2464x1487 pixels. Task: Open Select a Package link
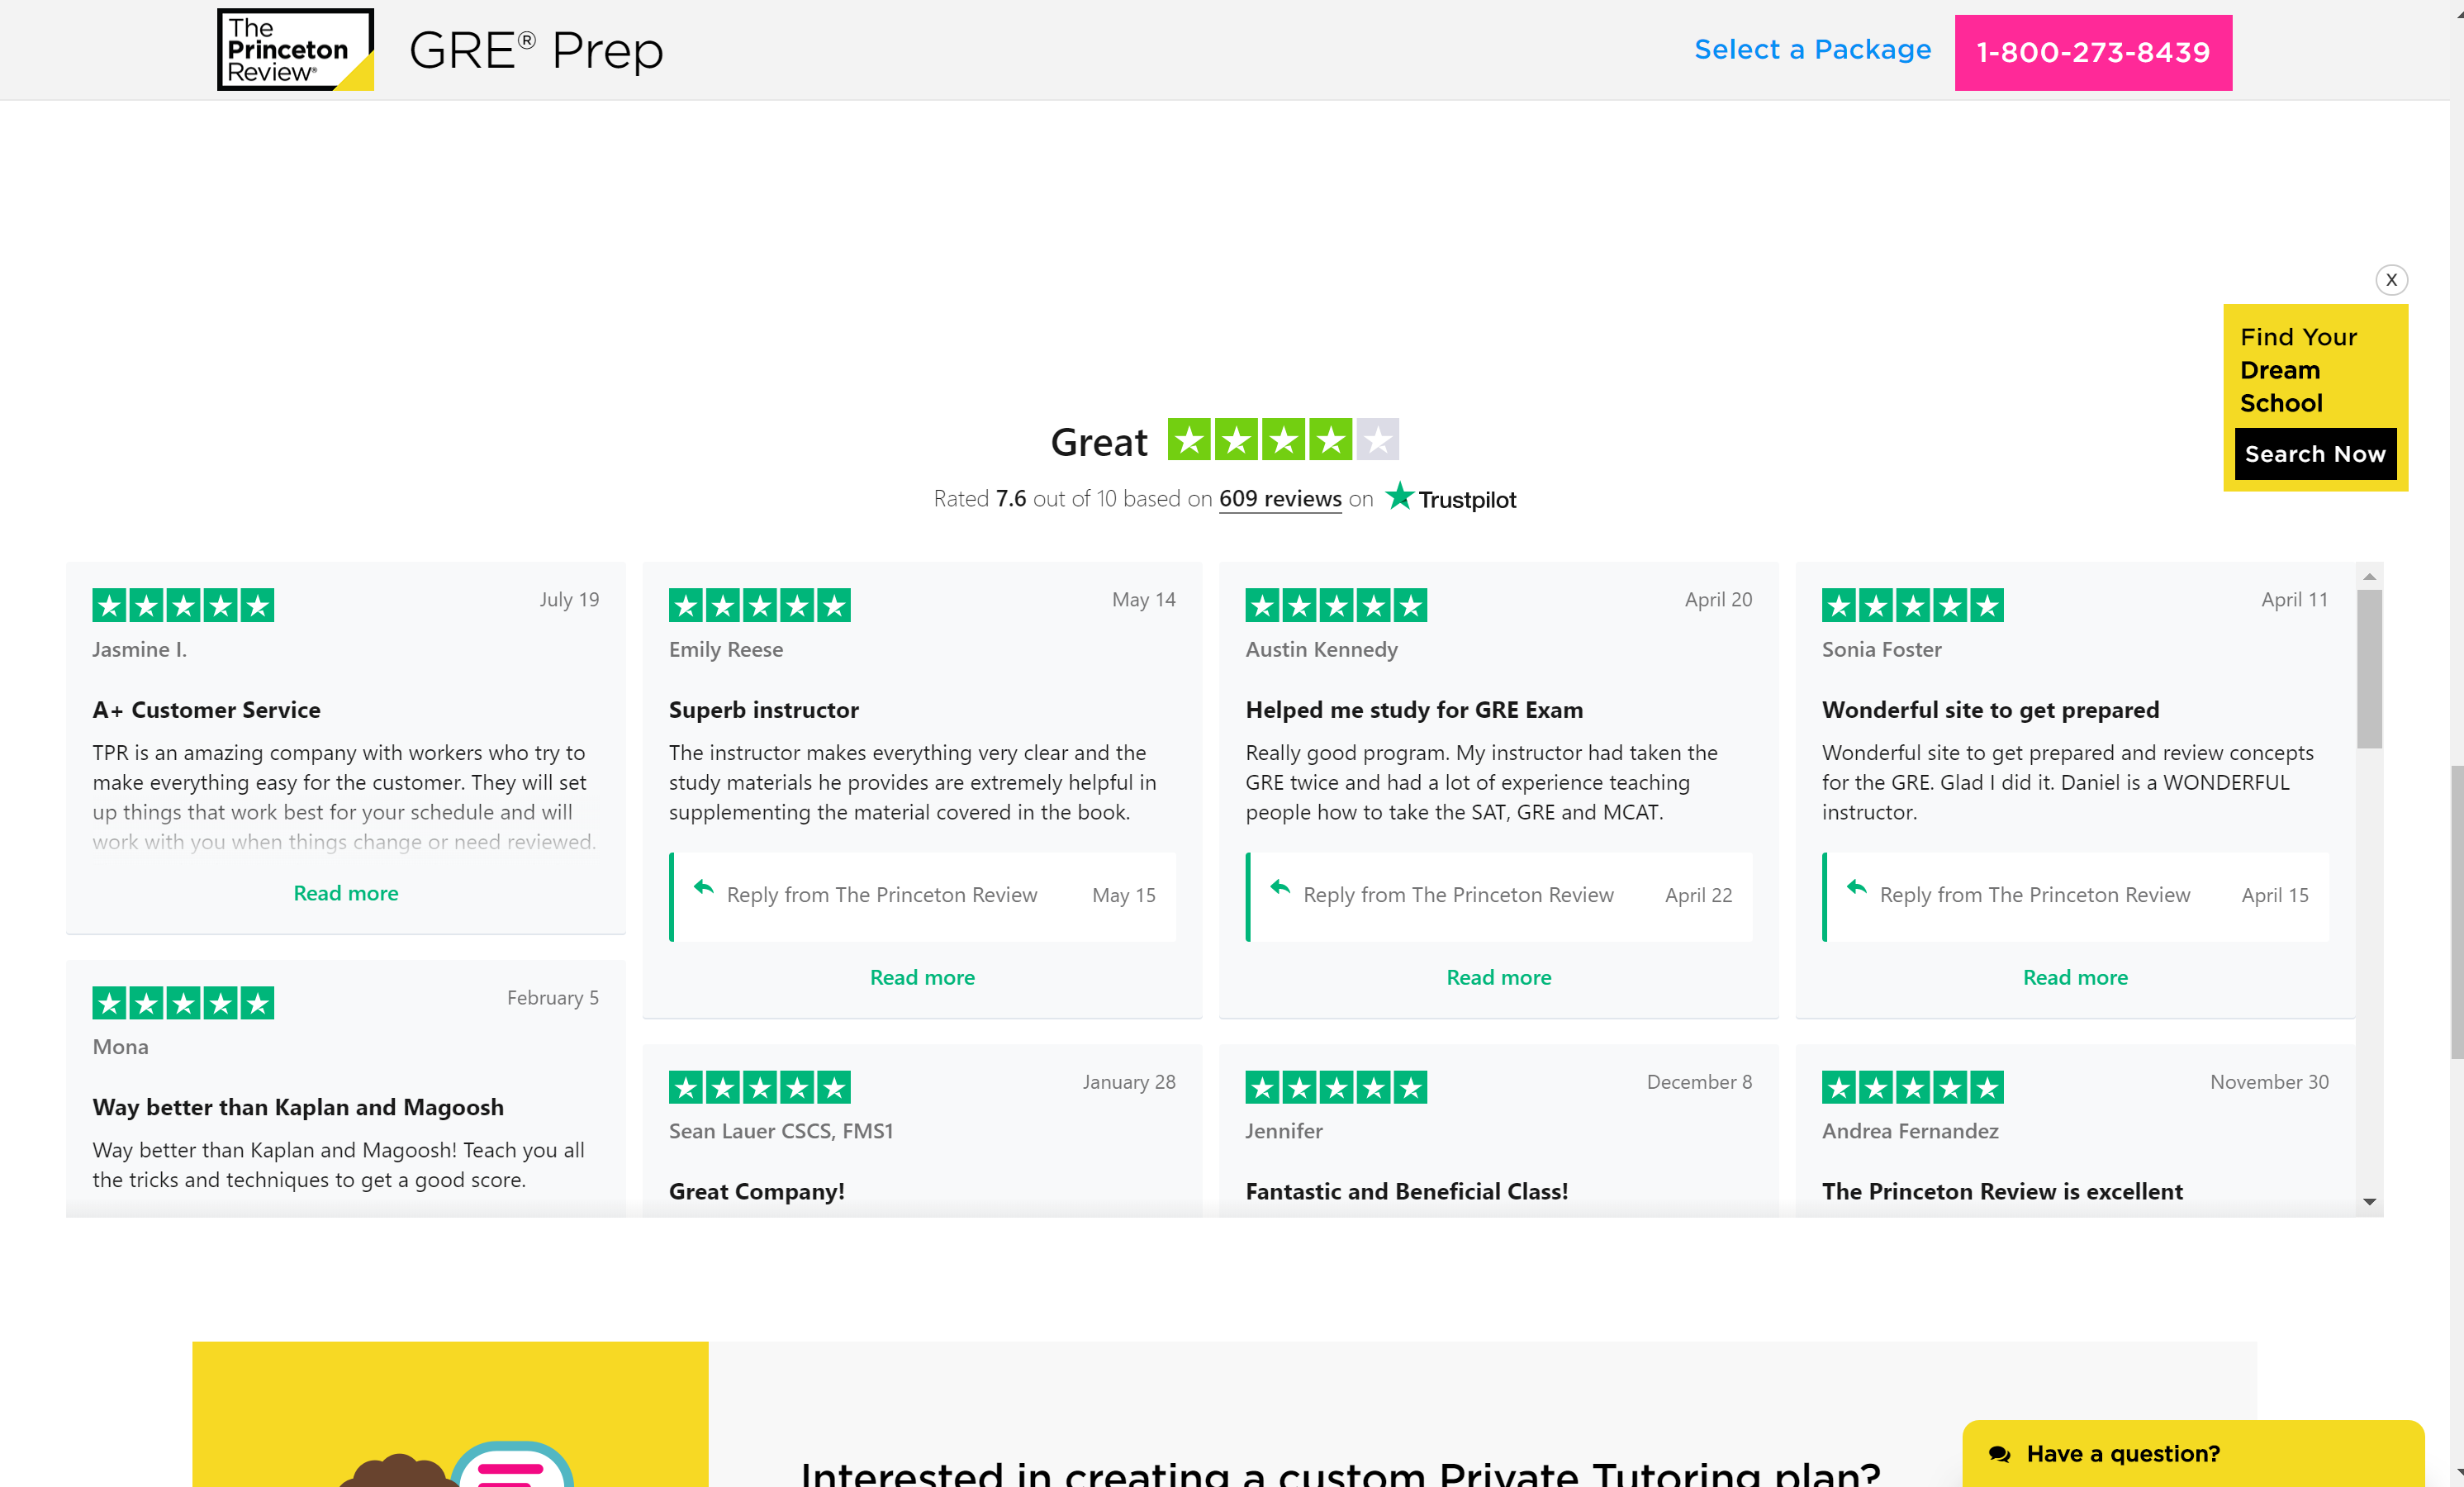(x=1812, y=50)
